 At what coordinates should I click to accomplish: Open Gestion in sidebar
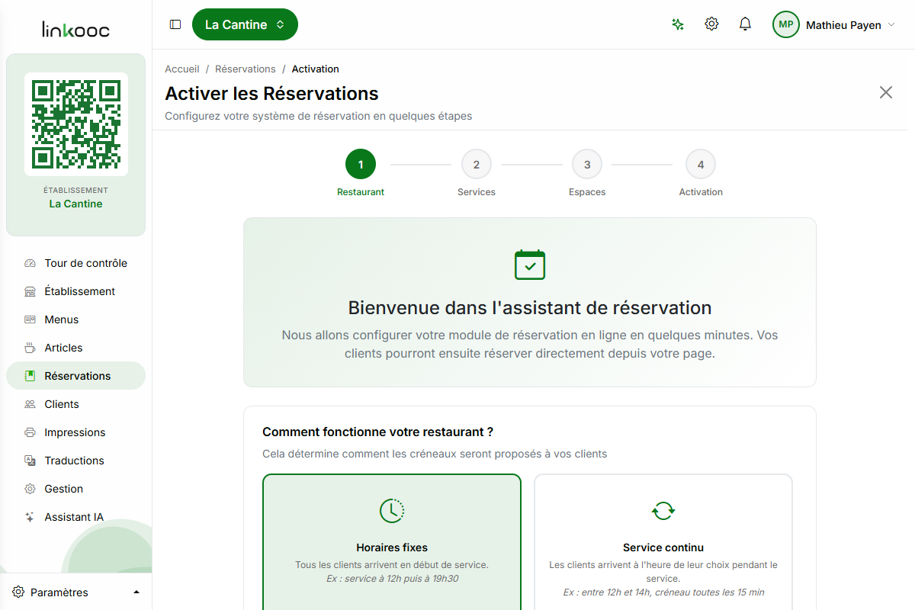tap(76, 489)
